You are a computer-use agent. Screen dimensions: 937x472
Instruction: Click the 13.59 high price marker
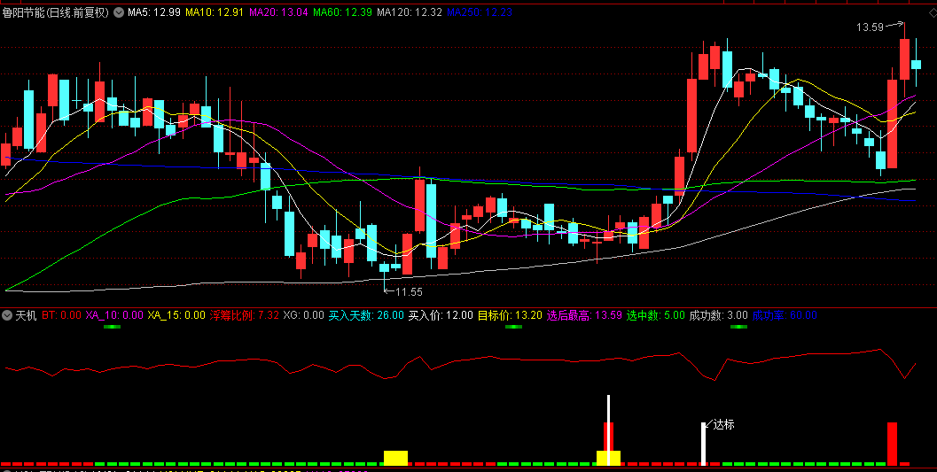(870, 27)
